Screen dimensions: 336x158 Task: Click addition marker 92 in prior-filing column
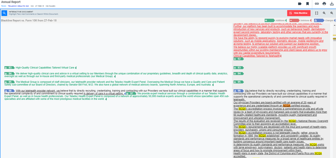[238, 59]
